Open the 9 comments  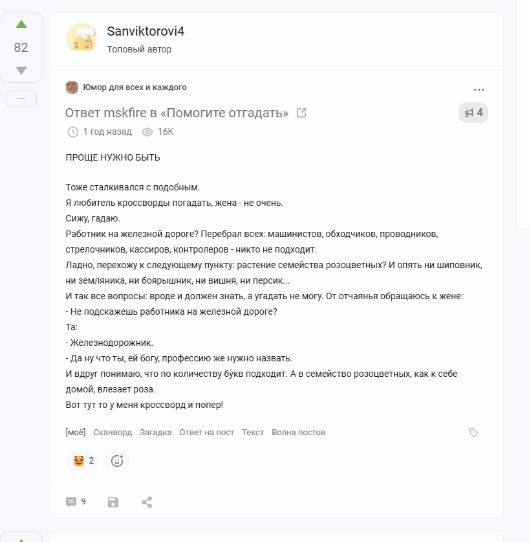click(x=76, y=502)
